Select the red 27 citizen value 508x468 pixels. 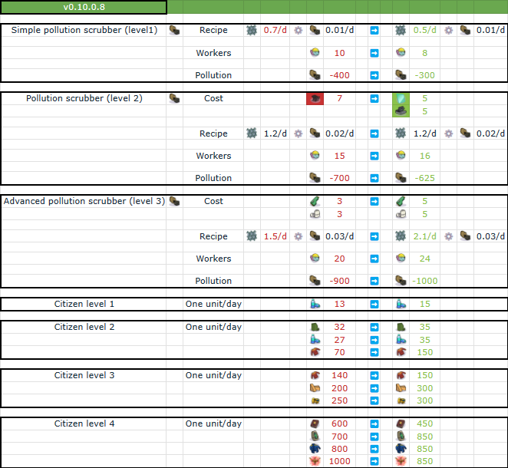coord(339,340)
